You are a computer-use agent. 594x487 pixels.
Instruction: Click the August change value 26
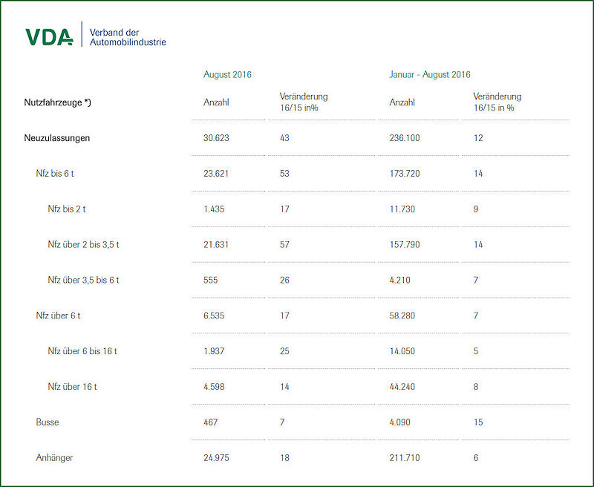click(284, 280)
